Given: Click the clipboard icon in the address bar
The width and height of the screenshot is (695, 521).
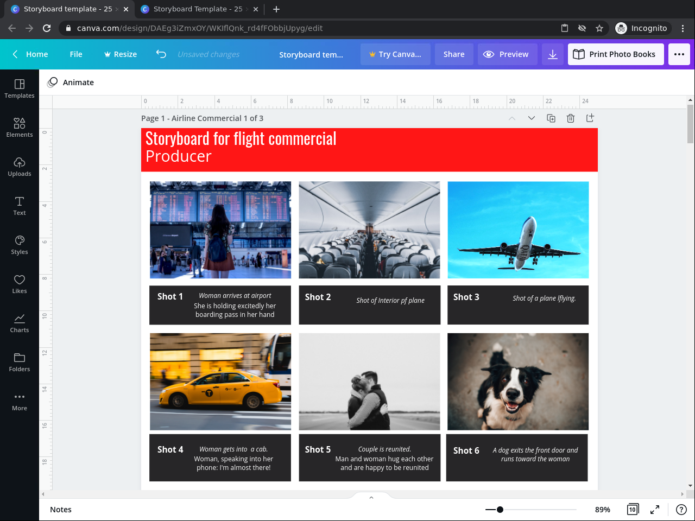Looking at the screenshot, I should 565,28.
